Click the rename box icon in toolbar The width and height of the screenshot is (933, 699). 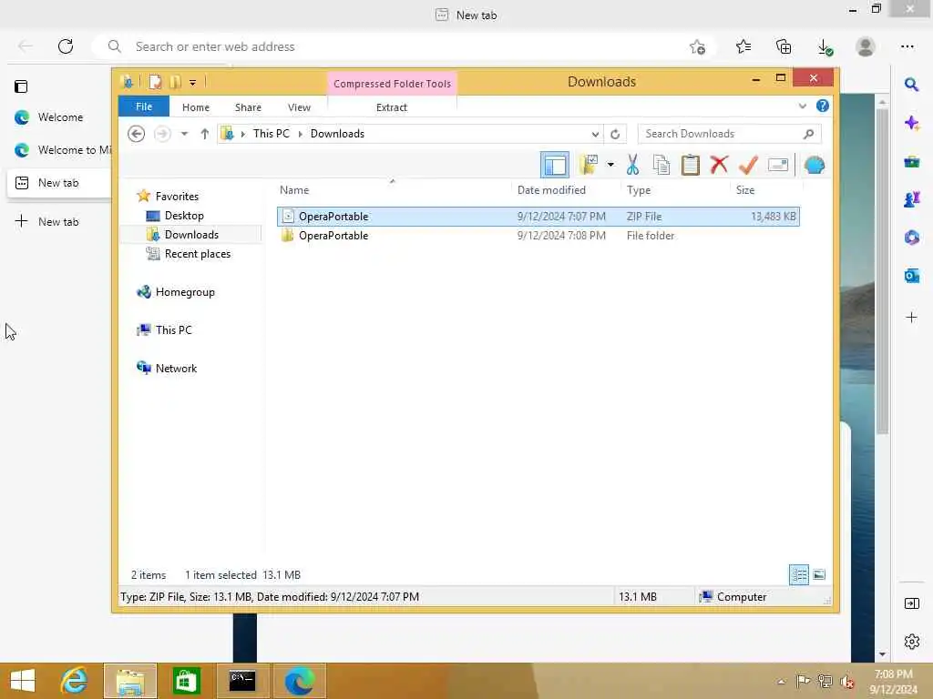[778, 165]
